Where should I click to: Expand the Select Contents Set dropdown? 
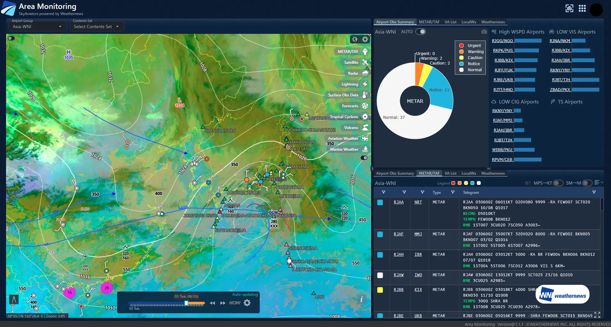click(x=96, y=27)
